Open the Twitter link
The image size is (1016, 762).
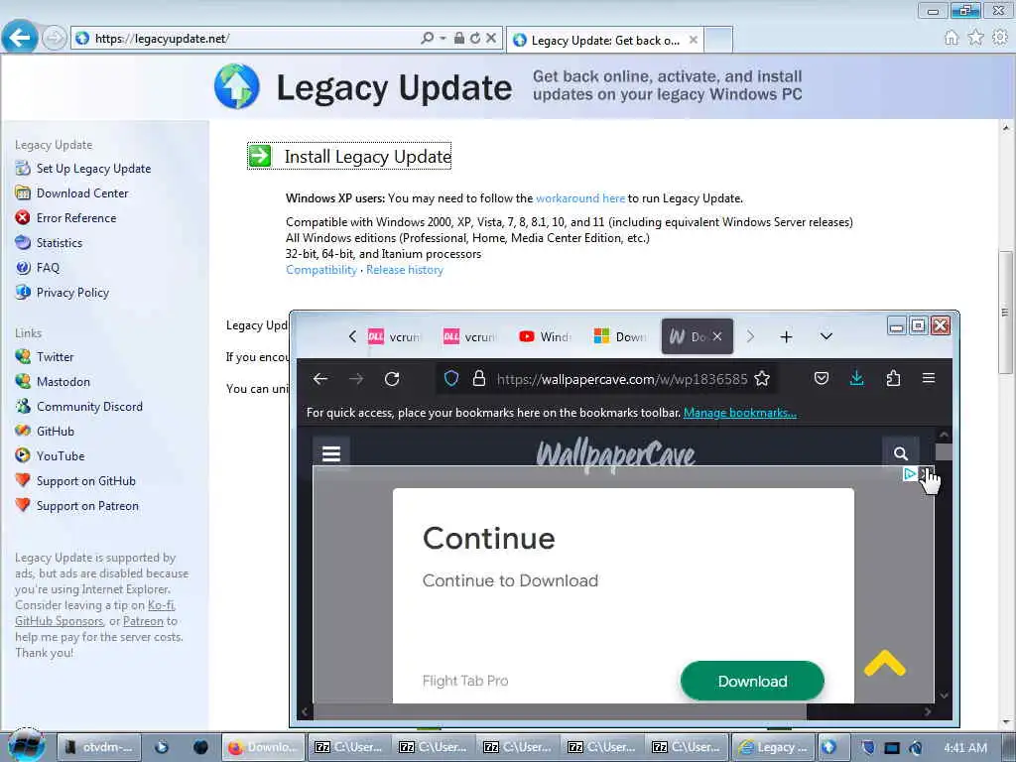[x=55, y=357]
